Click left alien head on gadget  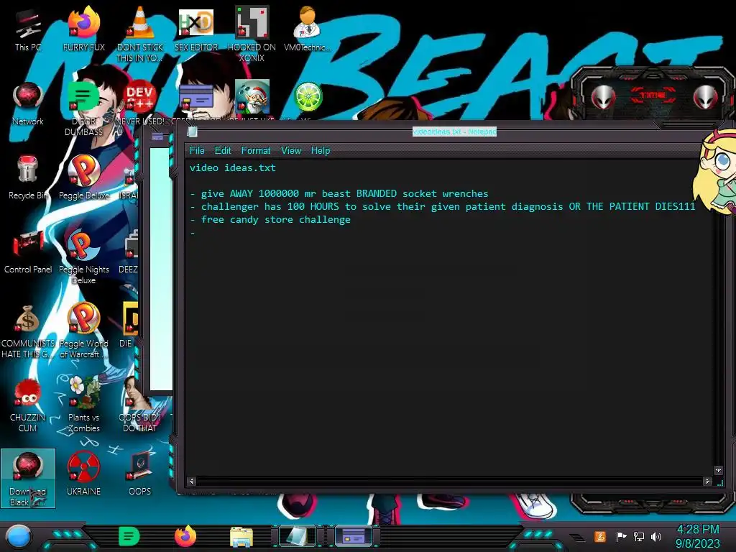(603, 97)
